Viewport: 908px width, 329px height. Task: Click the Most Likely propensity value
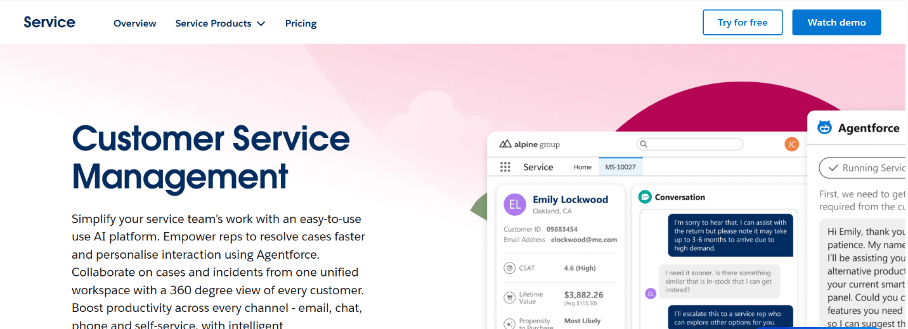tap(582, 321)
